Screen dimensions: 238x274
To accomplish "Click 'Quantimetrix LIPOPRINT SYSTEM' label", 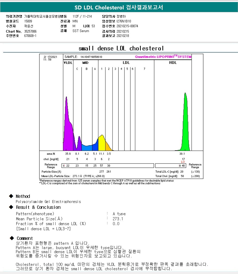I will point(163,57).
